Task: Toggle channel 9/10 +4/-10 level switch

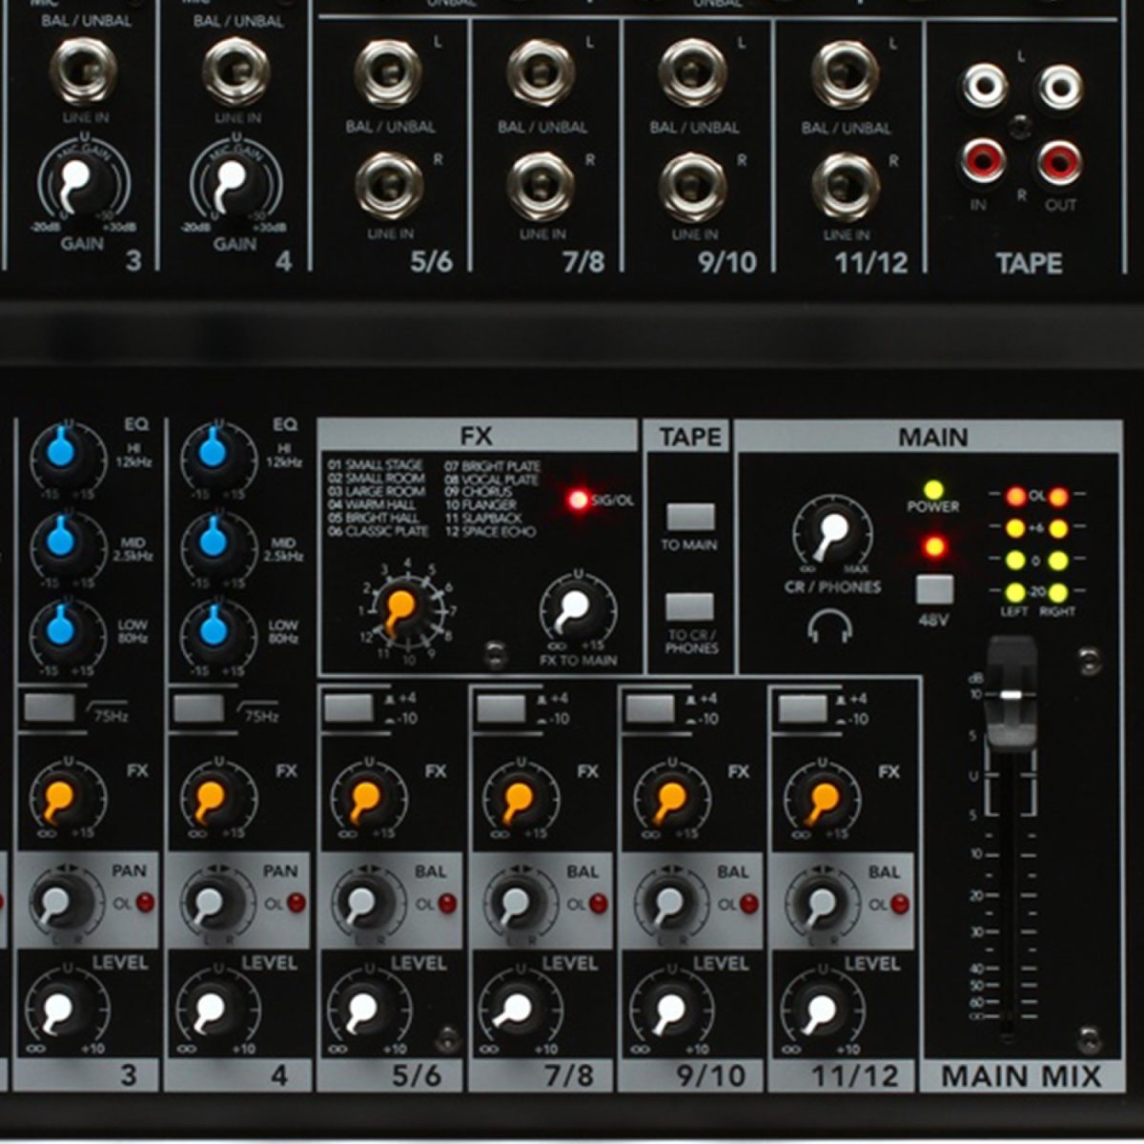Action: [650, 708]
